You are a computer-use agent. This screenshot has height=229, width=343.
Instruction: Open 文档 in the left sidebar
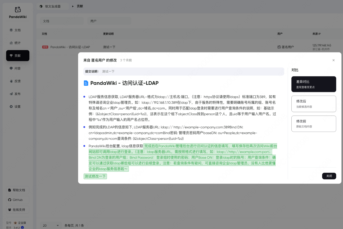pos(18,30)
